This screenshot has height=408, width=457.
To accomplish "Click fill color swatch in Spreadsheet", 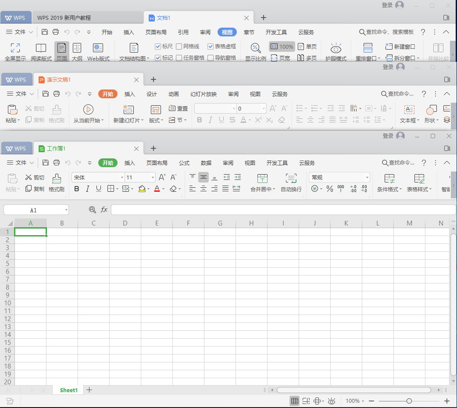I will coord(142,189).
